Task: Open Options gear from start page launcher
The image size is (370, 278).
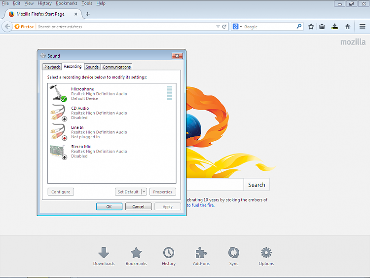Action: 266,256
